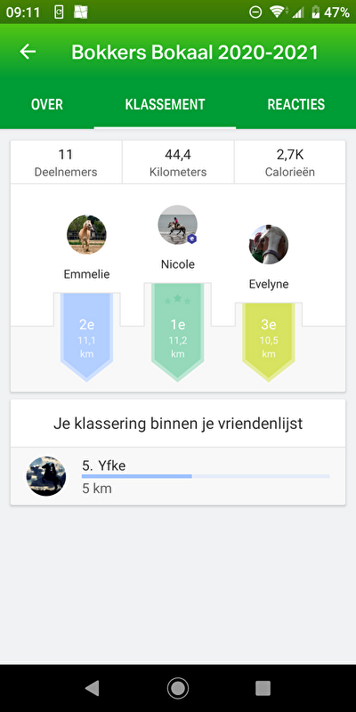356x712 pixels.
Task: Open Nicole's profile picture
Action: (177, 225)
